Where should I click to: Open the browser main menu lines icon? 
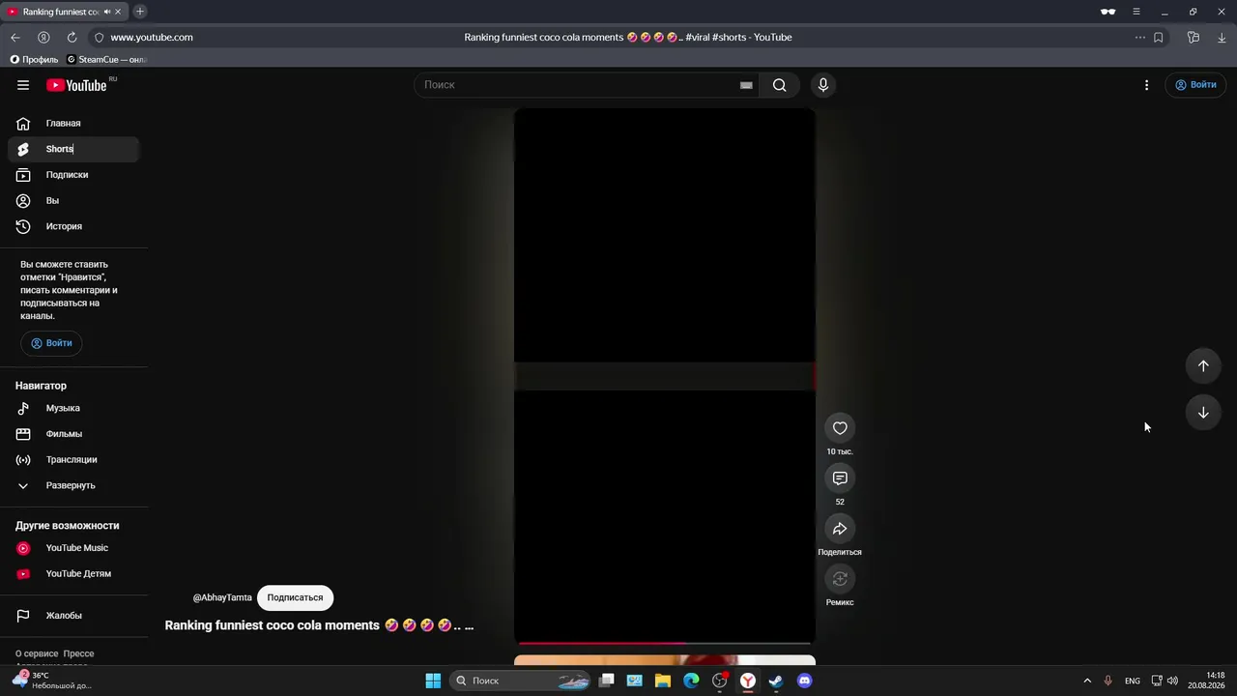(1136, 12)
